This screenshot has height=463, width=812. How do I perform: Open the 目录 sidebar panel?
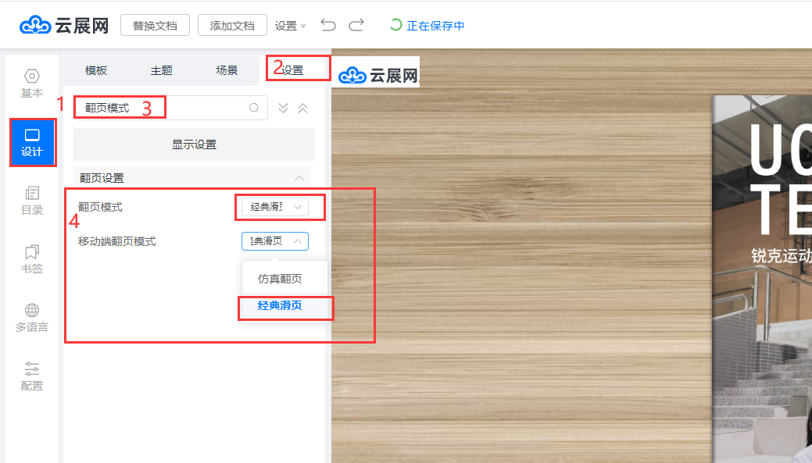click(x=32, y=201)
